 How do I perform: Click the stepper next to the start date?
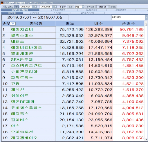click(33, 7)
